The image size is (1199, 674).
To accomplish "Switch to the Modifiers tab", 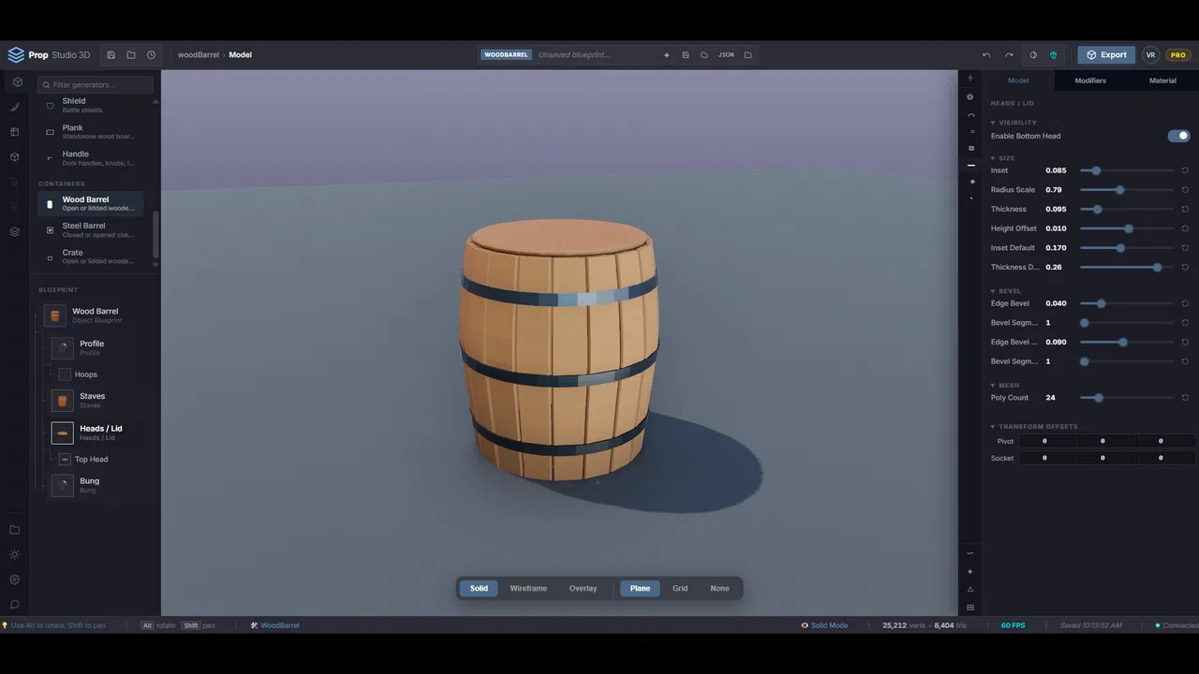I will (1090, 81).
